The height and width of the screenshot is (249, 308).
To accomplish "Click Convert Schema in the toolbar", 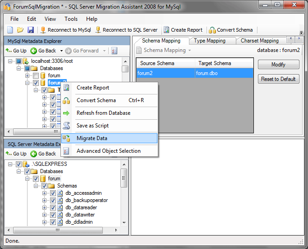I will pyautogui.click(x=231, y=30).
